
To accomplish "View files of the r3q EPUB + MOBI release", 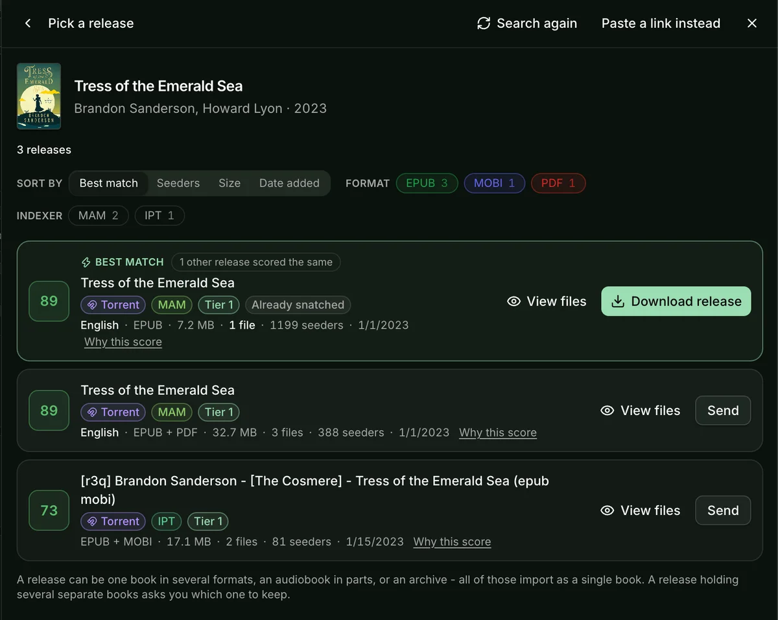I will pyautogui.click(x=641, y=510).
